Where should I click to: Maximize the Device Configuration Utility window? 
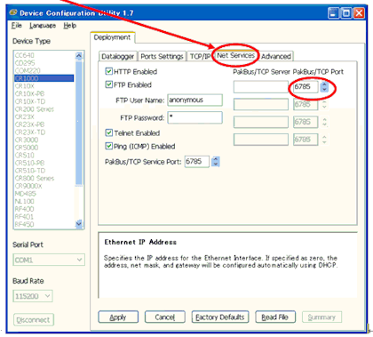[x=346, y=13]
